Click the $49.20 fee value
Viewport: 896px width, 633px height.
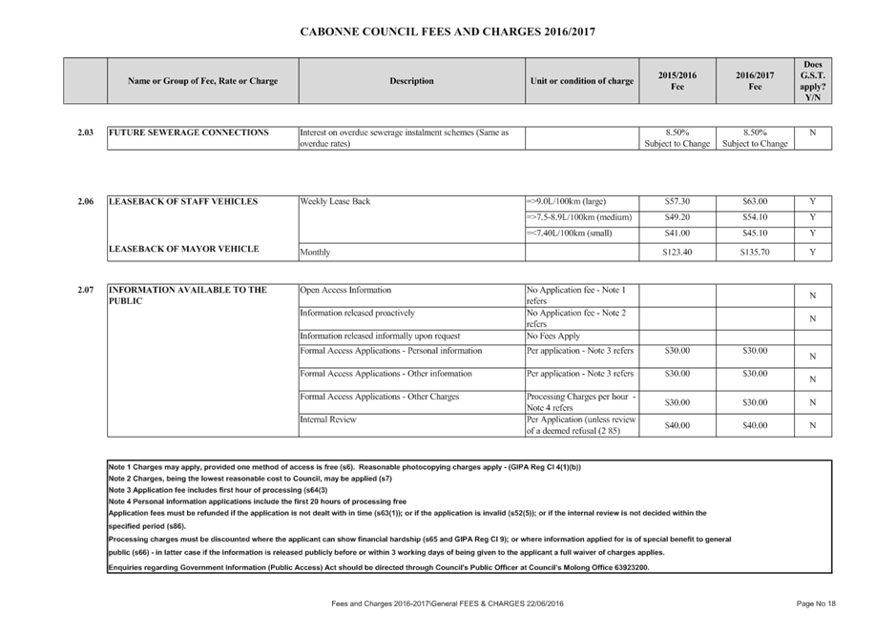tap(677, 217)
